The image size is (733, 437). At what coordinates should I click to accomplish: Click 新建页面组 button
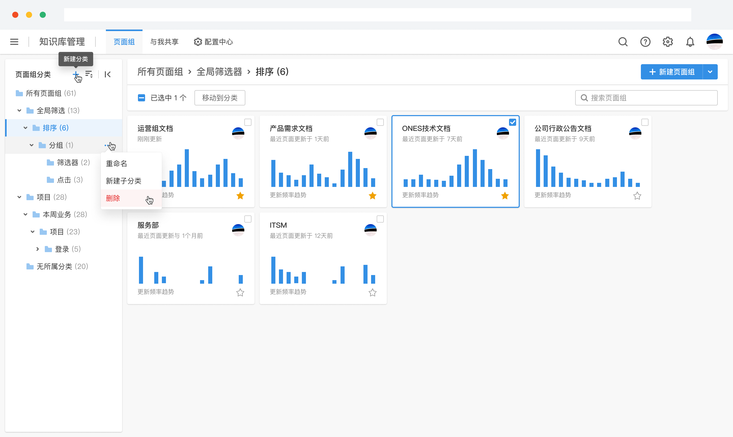click(x=671, y=72)
